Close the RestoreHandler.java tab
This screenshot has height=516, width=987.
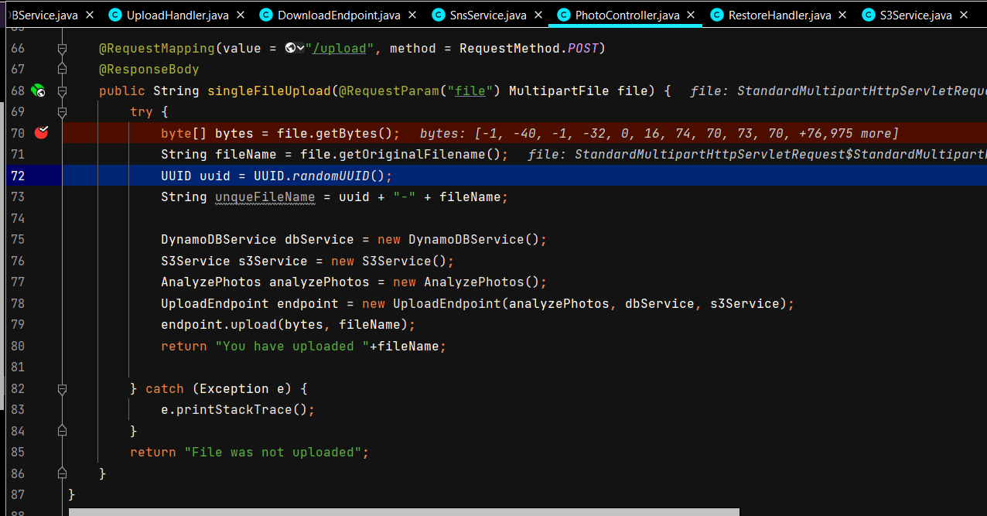(842, 15)
